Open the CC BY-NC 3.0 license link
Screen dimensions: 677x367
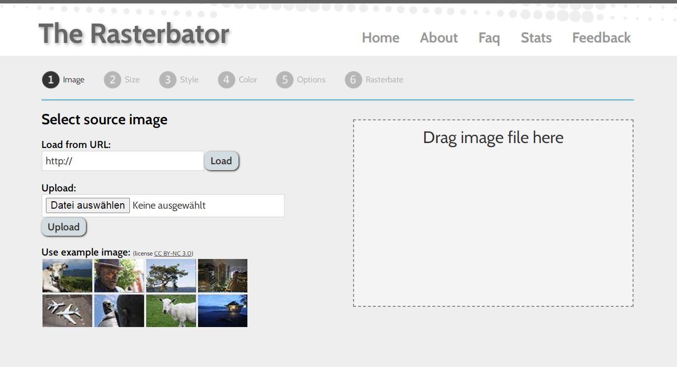click(171, 254)
